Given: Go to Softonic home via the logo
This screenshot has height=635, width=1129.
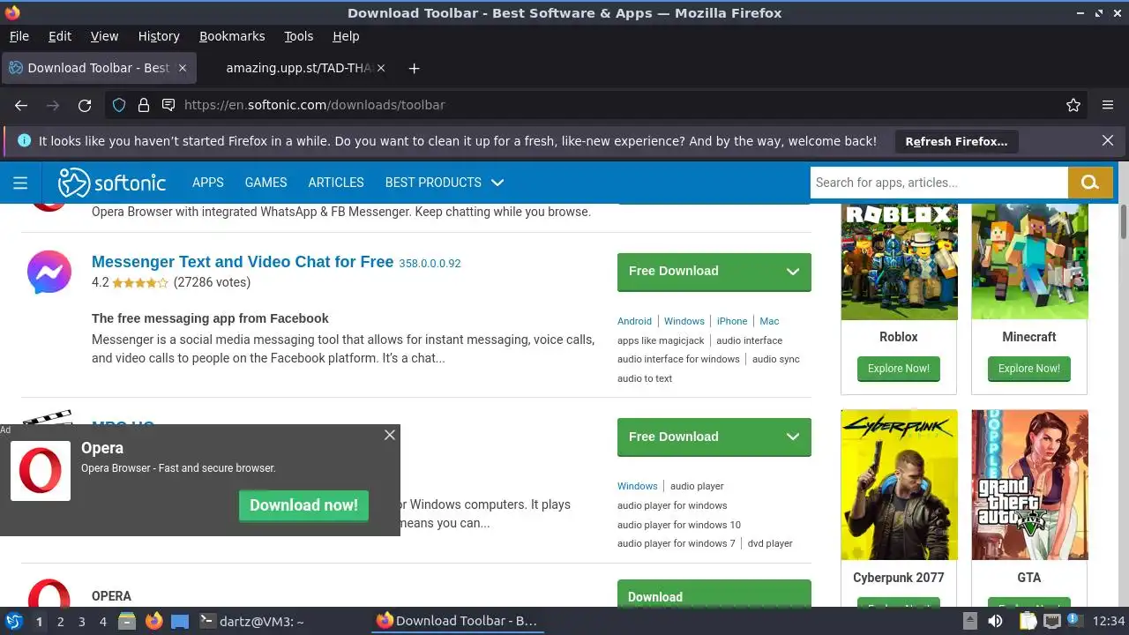Looking at the screenshot, I should pyautogui.click(x=112, y=183).
